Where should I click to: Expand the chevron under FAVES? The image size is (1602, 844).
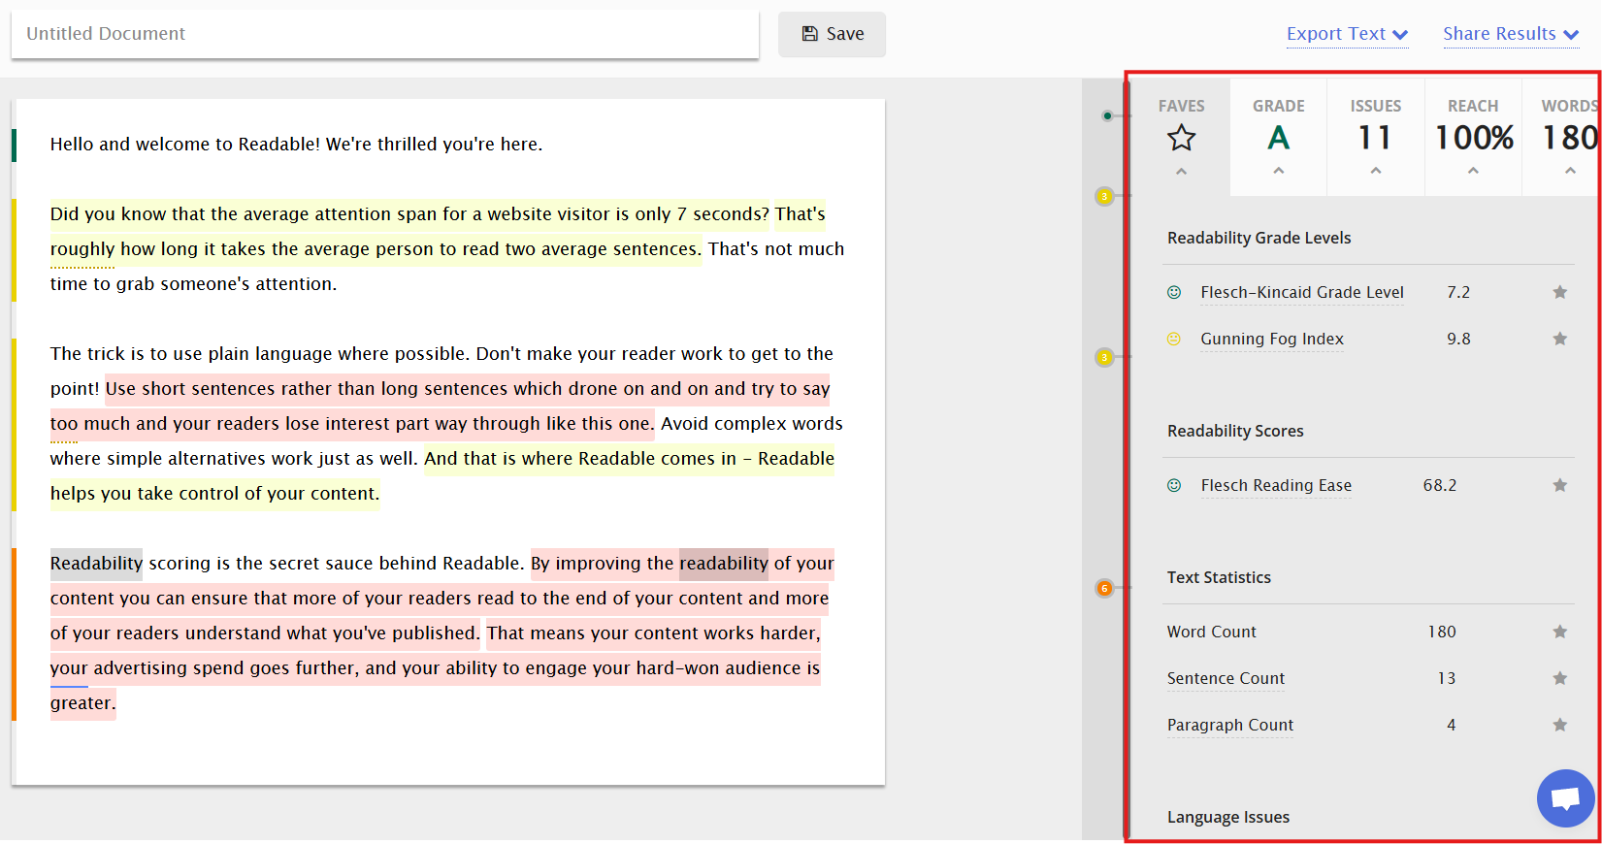point(1181,171)
